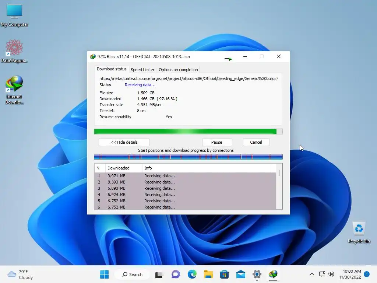Screen dimensions: 377x283
Task: Open Settings gear on taskbar
Action: tap(257, 274)
